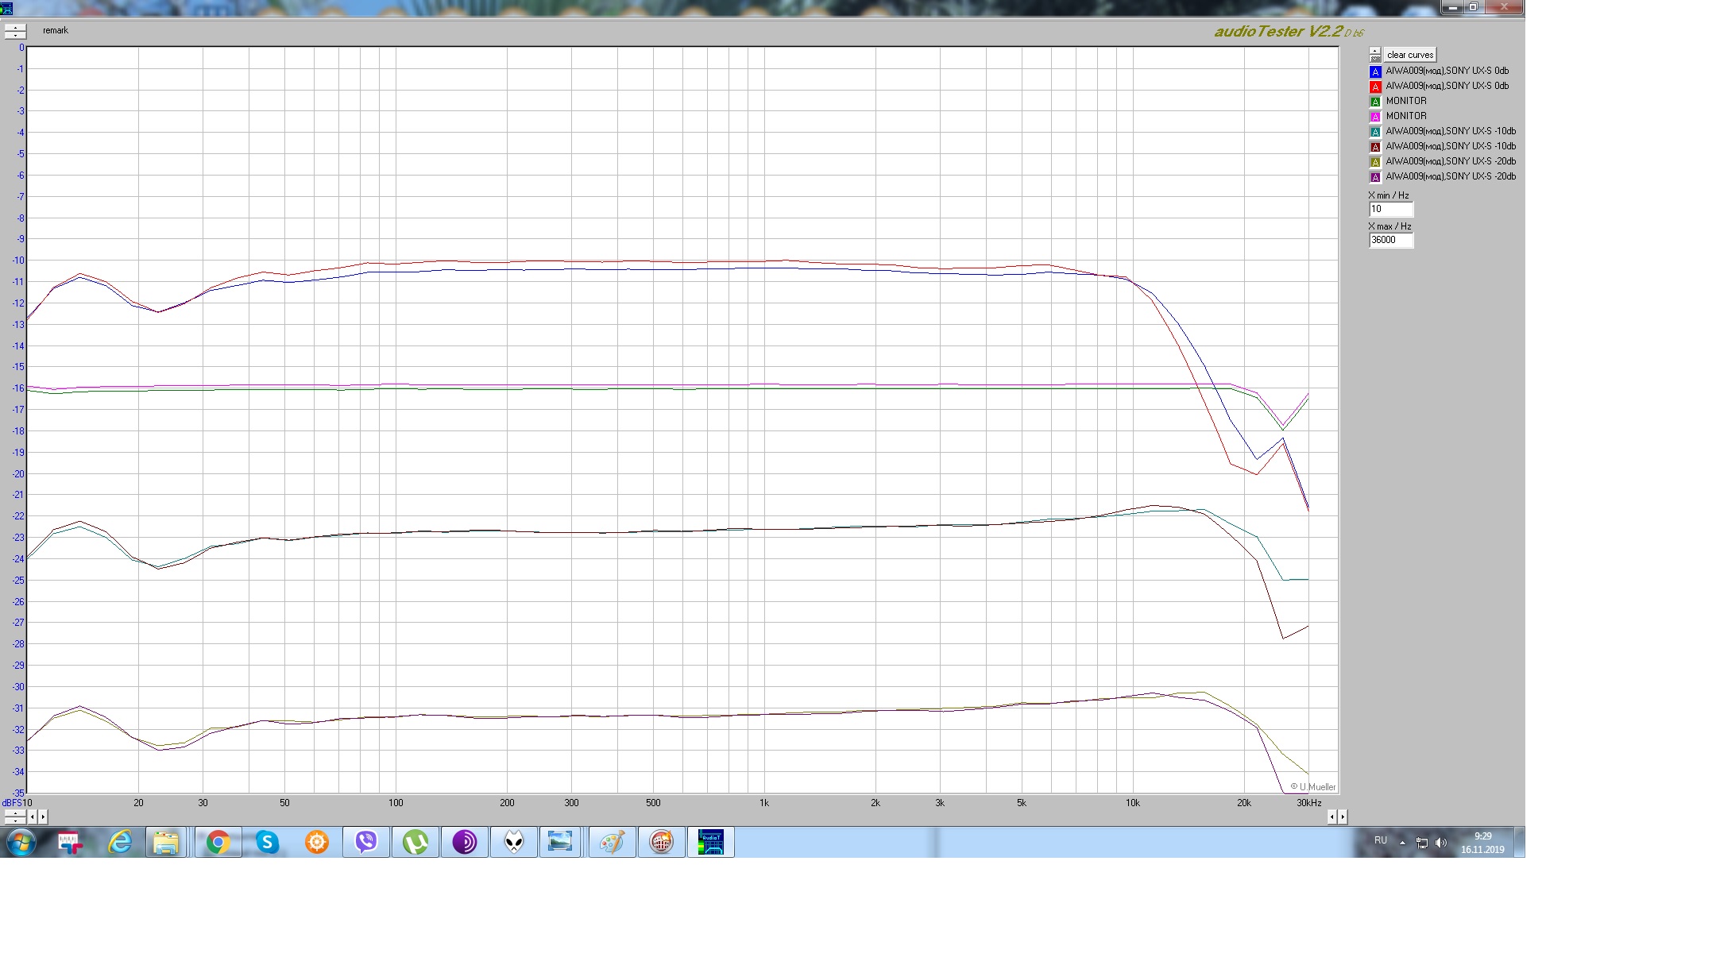Toggle the teal AIWA009 -10db curve marker

coord(1375,132)
